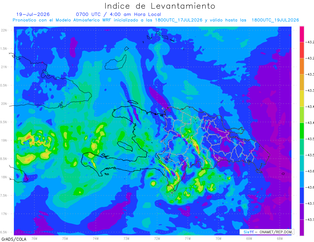Choose the pure green swatch on the color bar

[302, 131]
